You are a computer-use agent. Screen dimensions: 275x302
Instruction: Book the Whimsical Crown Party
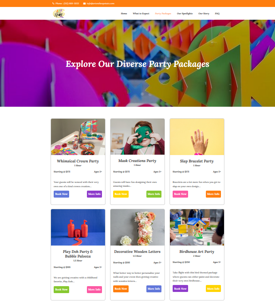61,194
